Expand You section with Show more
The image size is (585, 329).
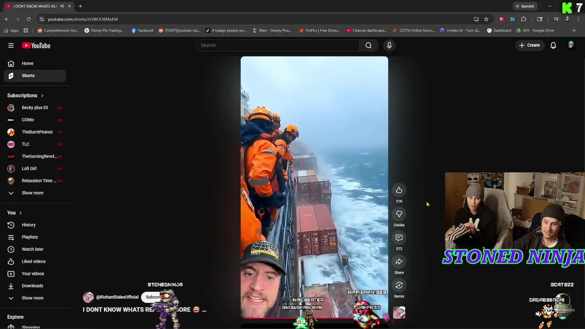click(35, 298)
